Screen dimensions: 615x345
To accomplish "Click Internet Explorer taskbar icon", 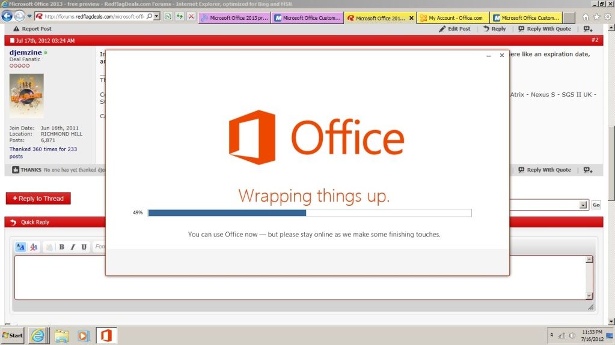I will tap(38, 335).
